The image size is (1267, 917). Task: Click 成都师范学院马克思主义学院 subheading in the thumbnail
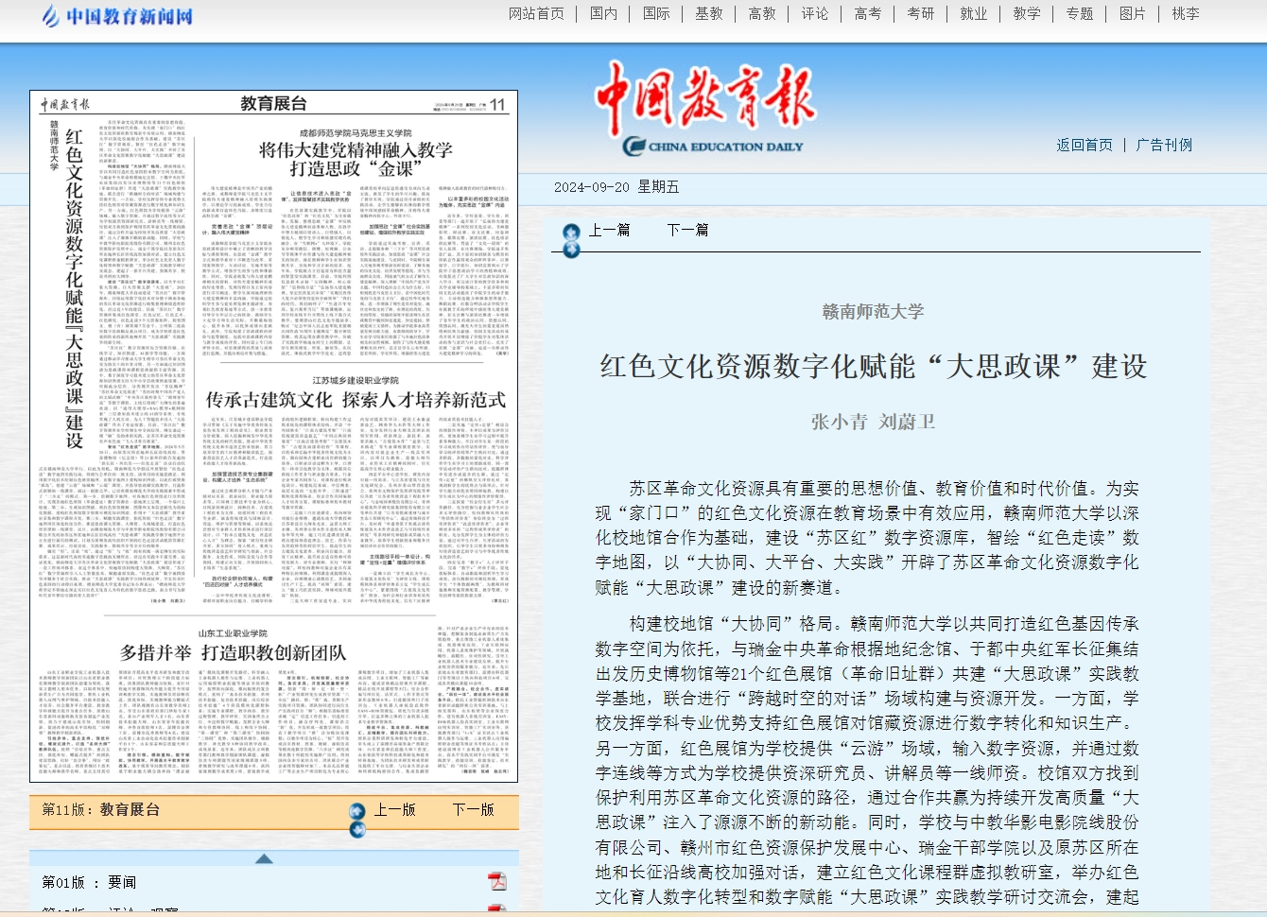(356, 133)
